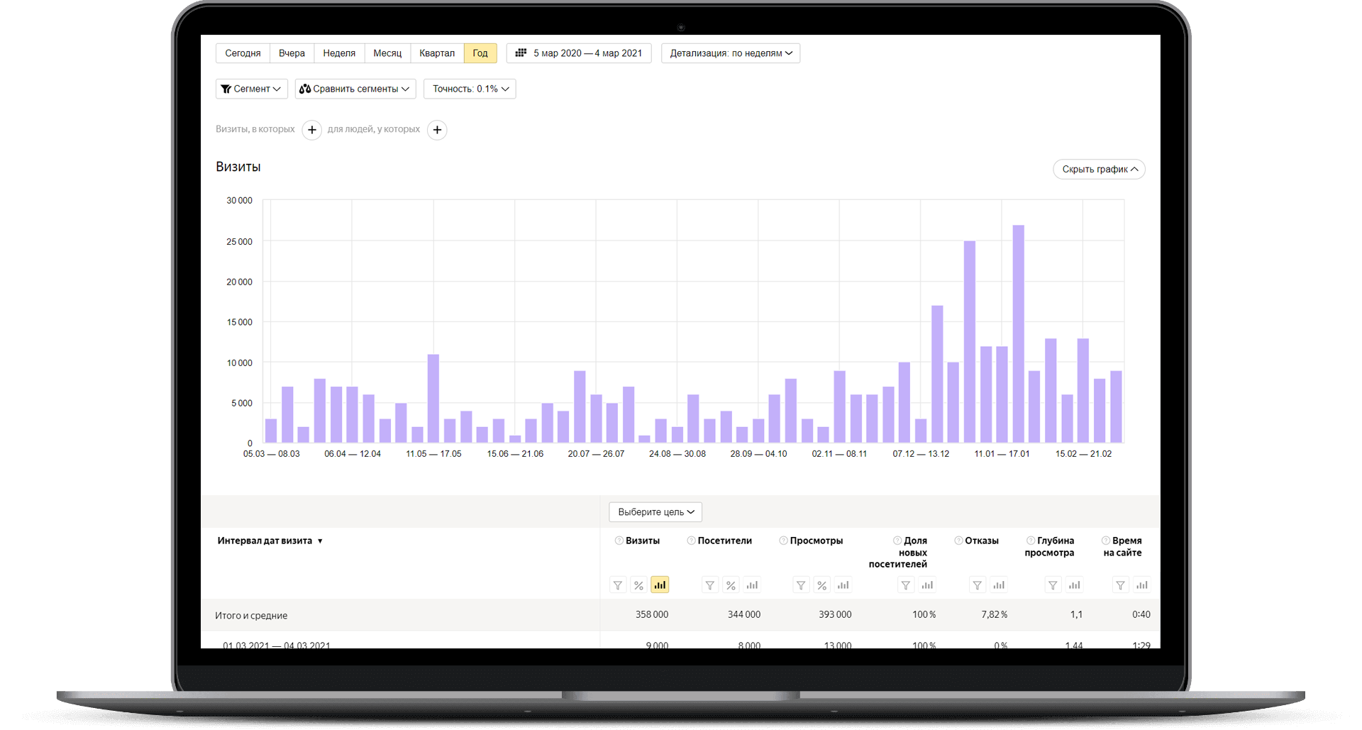Click the tallest bar near 11.01 — 17.01
This screenshot has height=730, width=1362.
pyautogui.click(x=1018, y=334)
